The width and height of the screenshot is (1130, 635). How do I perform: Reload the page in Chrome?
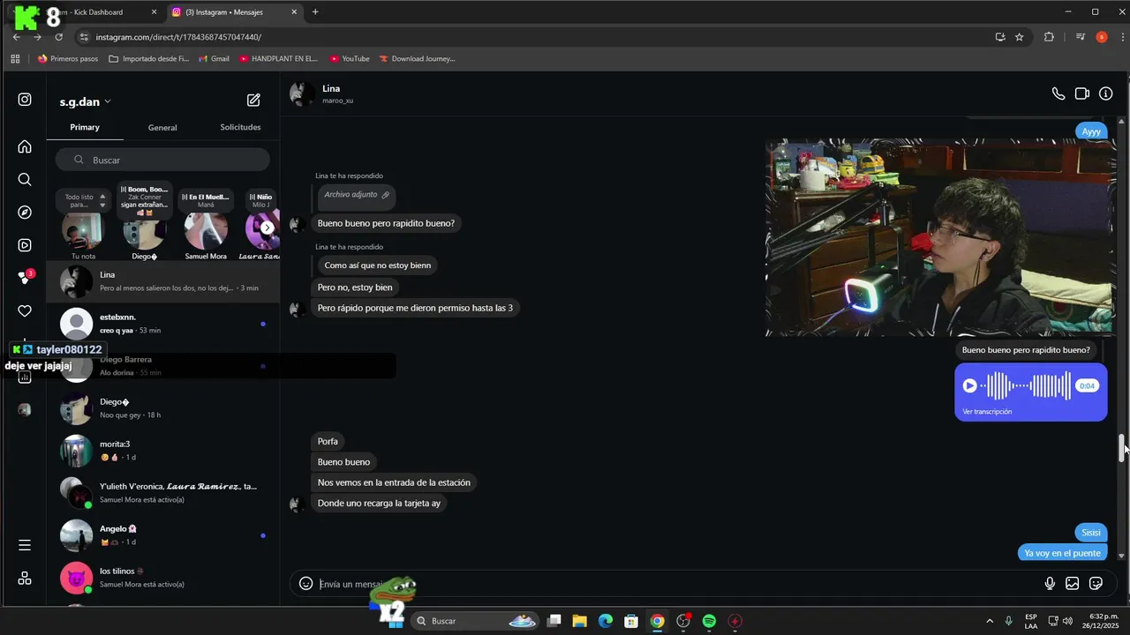pyautogui.click(x=59, y=37)
